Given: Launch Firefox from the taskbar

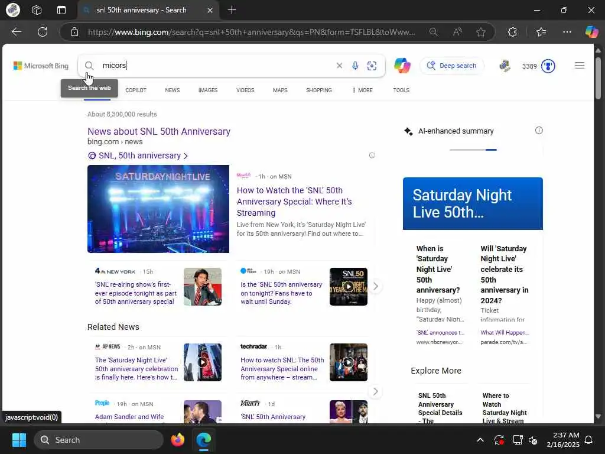Looking at the screenshot, I should tap(178, 440).
